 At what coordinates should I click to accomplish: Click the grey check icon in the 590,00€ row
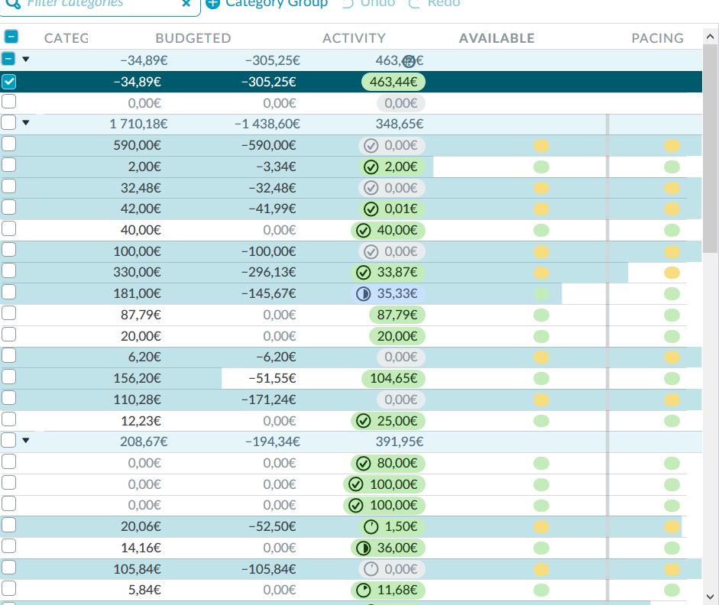point(371,146)
